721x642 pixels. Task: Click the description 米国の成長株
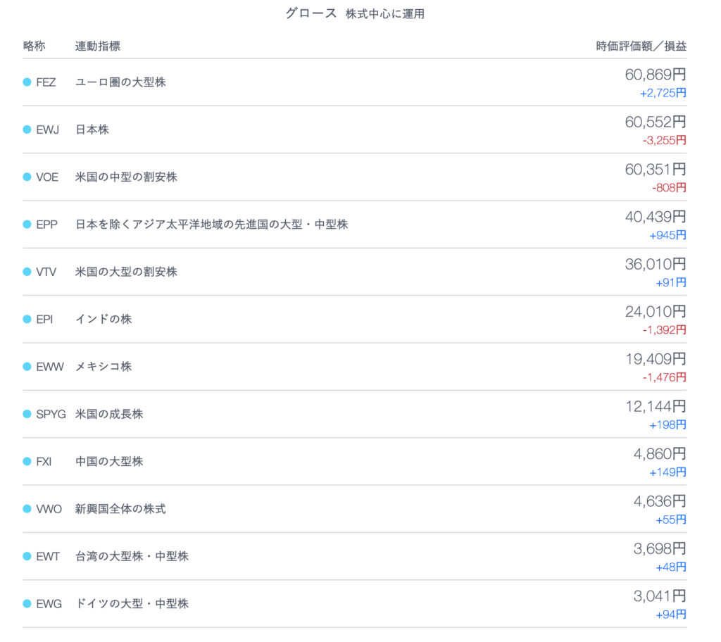click(x=109, y=414)
